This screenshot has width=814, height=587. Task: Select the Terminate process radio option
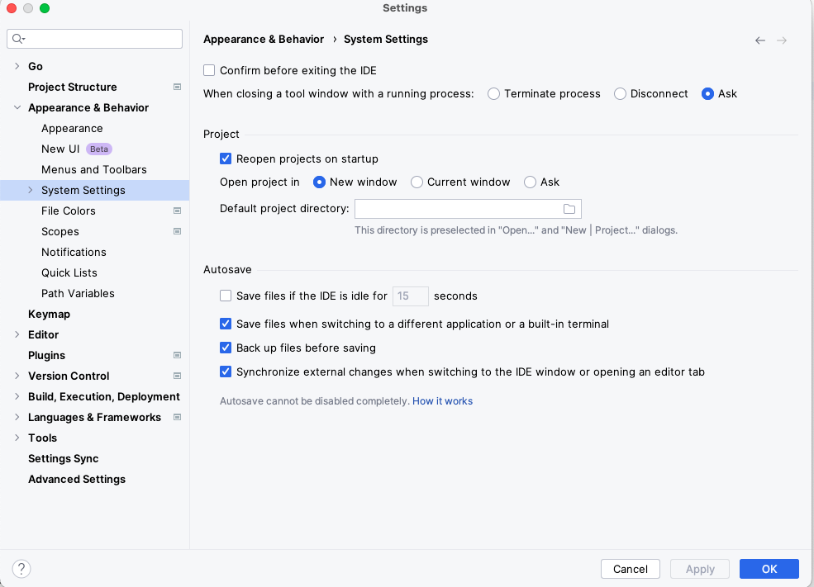coord(494,94)
